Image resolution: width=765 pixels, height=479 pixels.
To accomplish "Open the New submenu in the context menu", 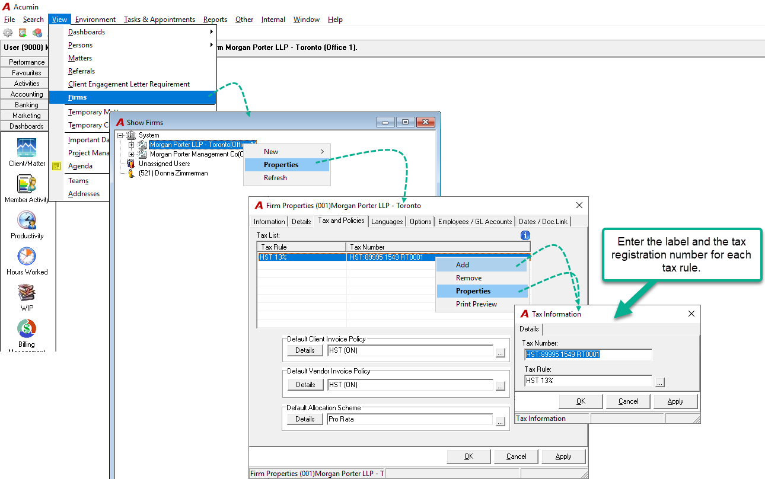I will pos(287,152).
